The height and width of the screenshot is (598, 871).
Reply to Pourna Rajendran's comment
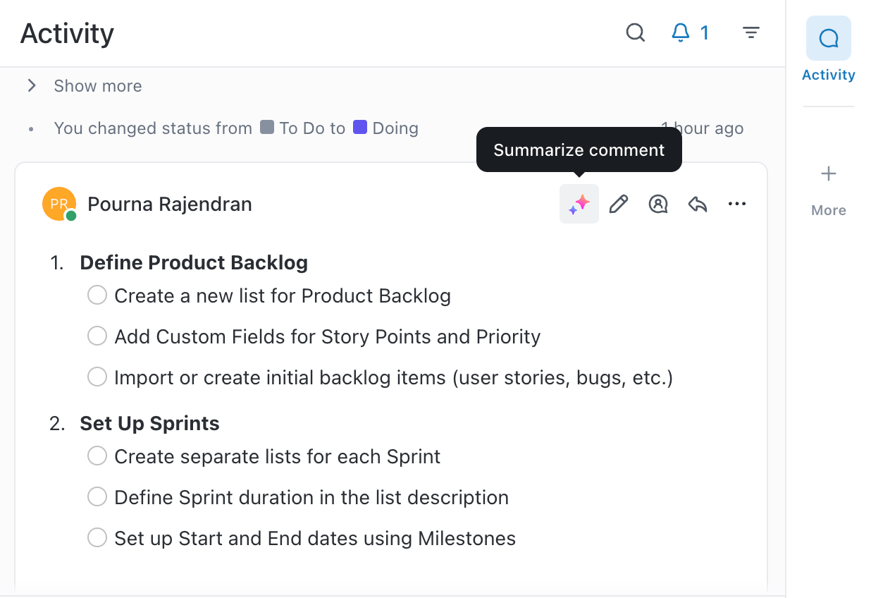698,205
